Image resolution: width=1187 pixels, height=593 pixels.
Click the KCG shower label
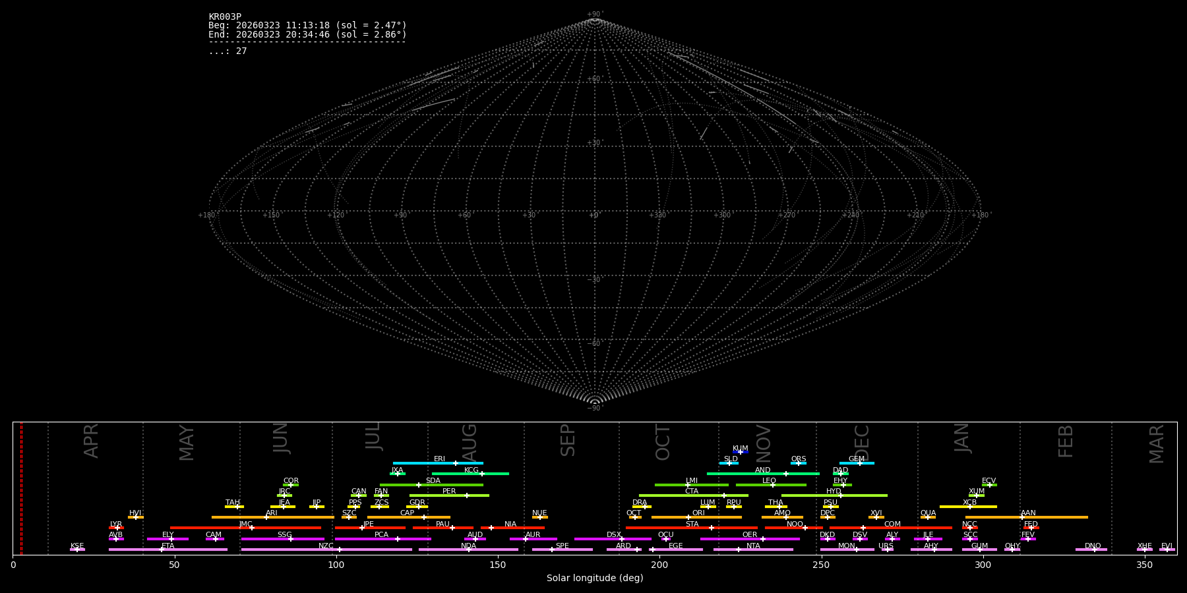472,470
